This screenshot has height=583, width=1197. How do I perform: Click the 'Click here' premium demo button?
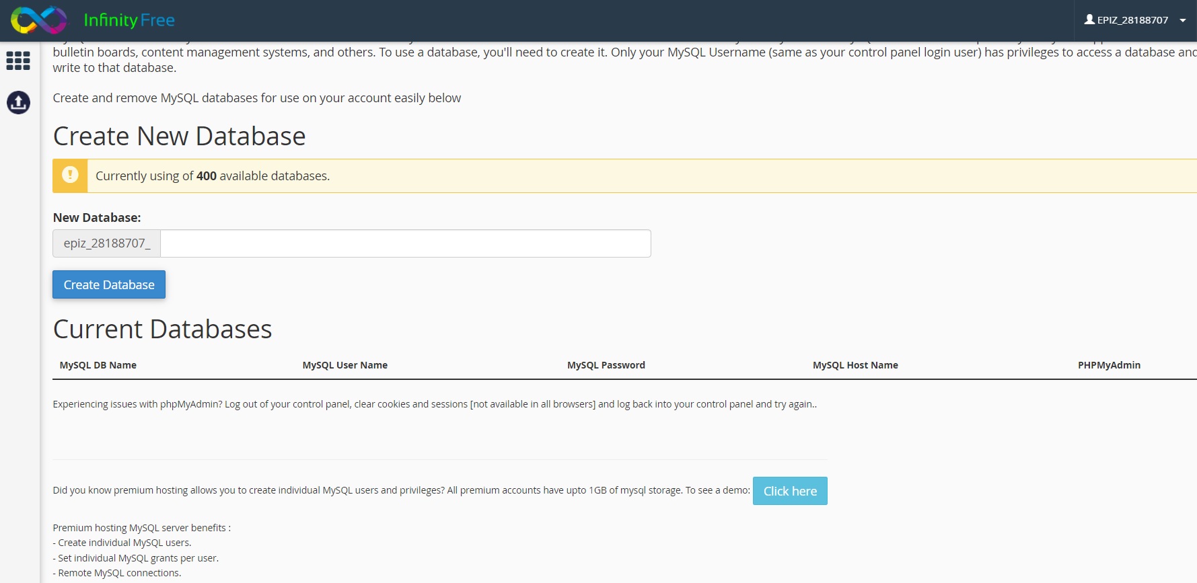tap(790, 491)
